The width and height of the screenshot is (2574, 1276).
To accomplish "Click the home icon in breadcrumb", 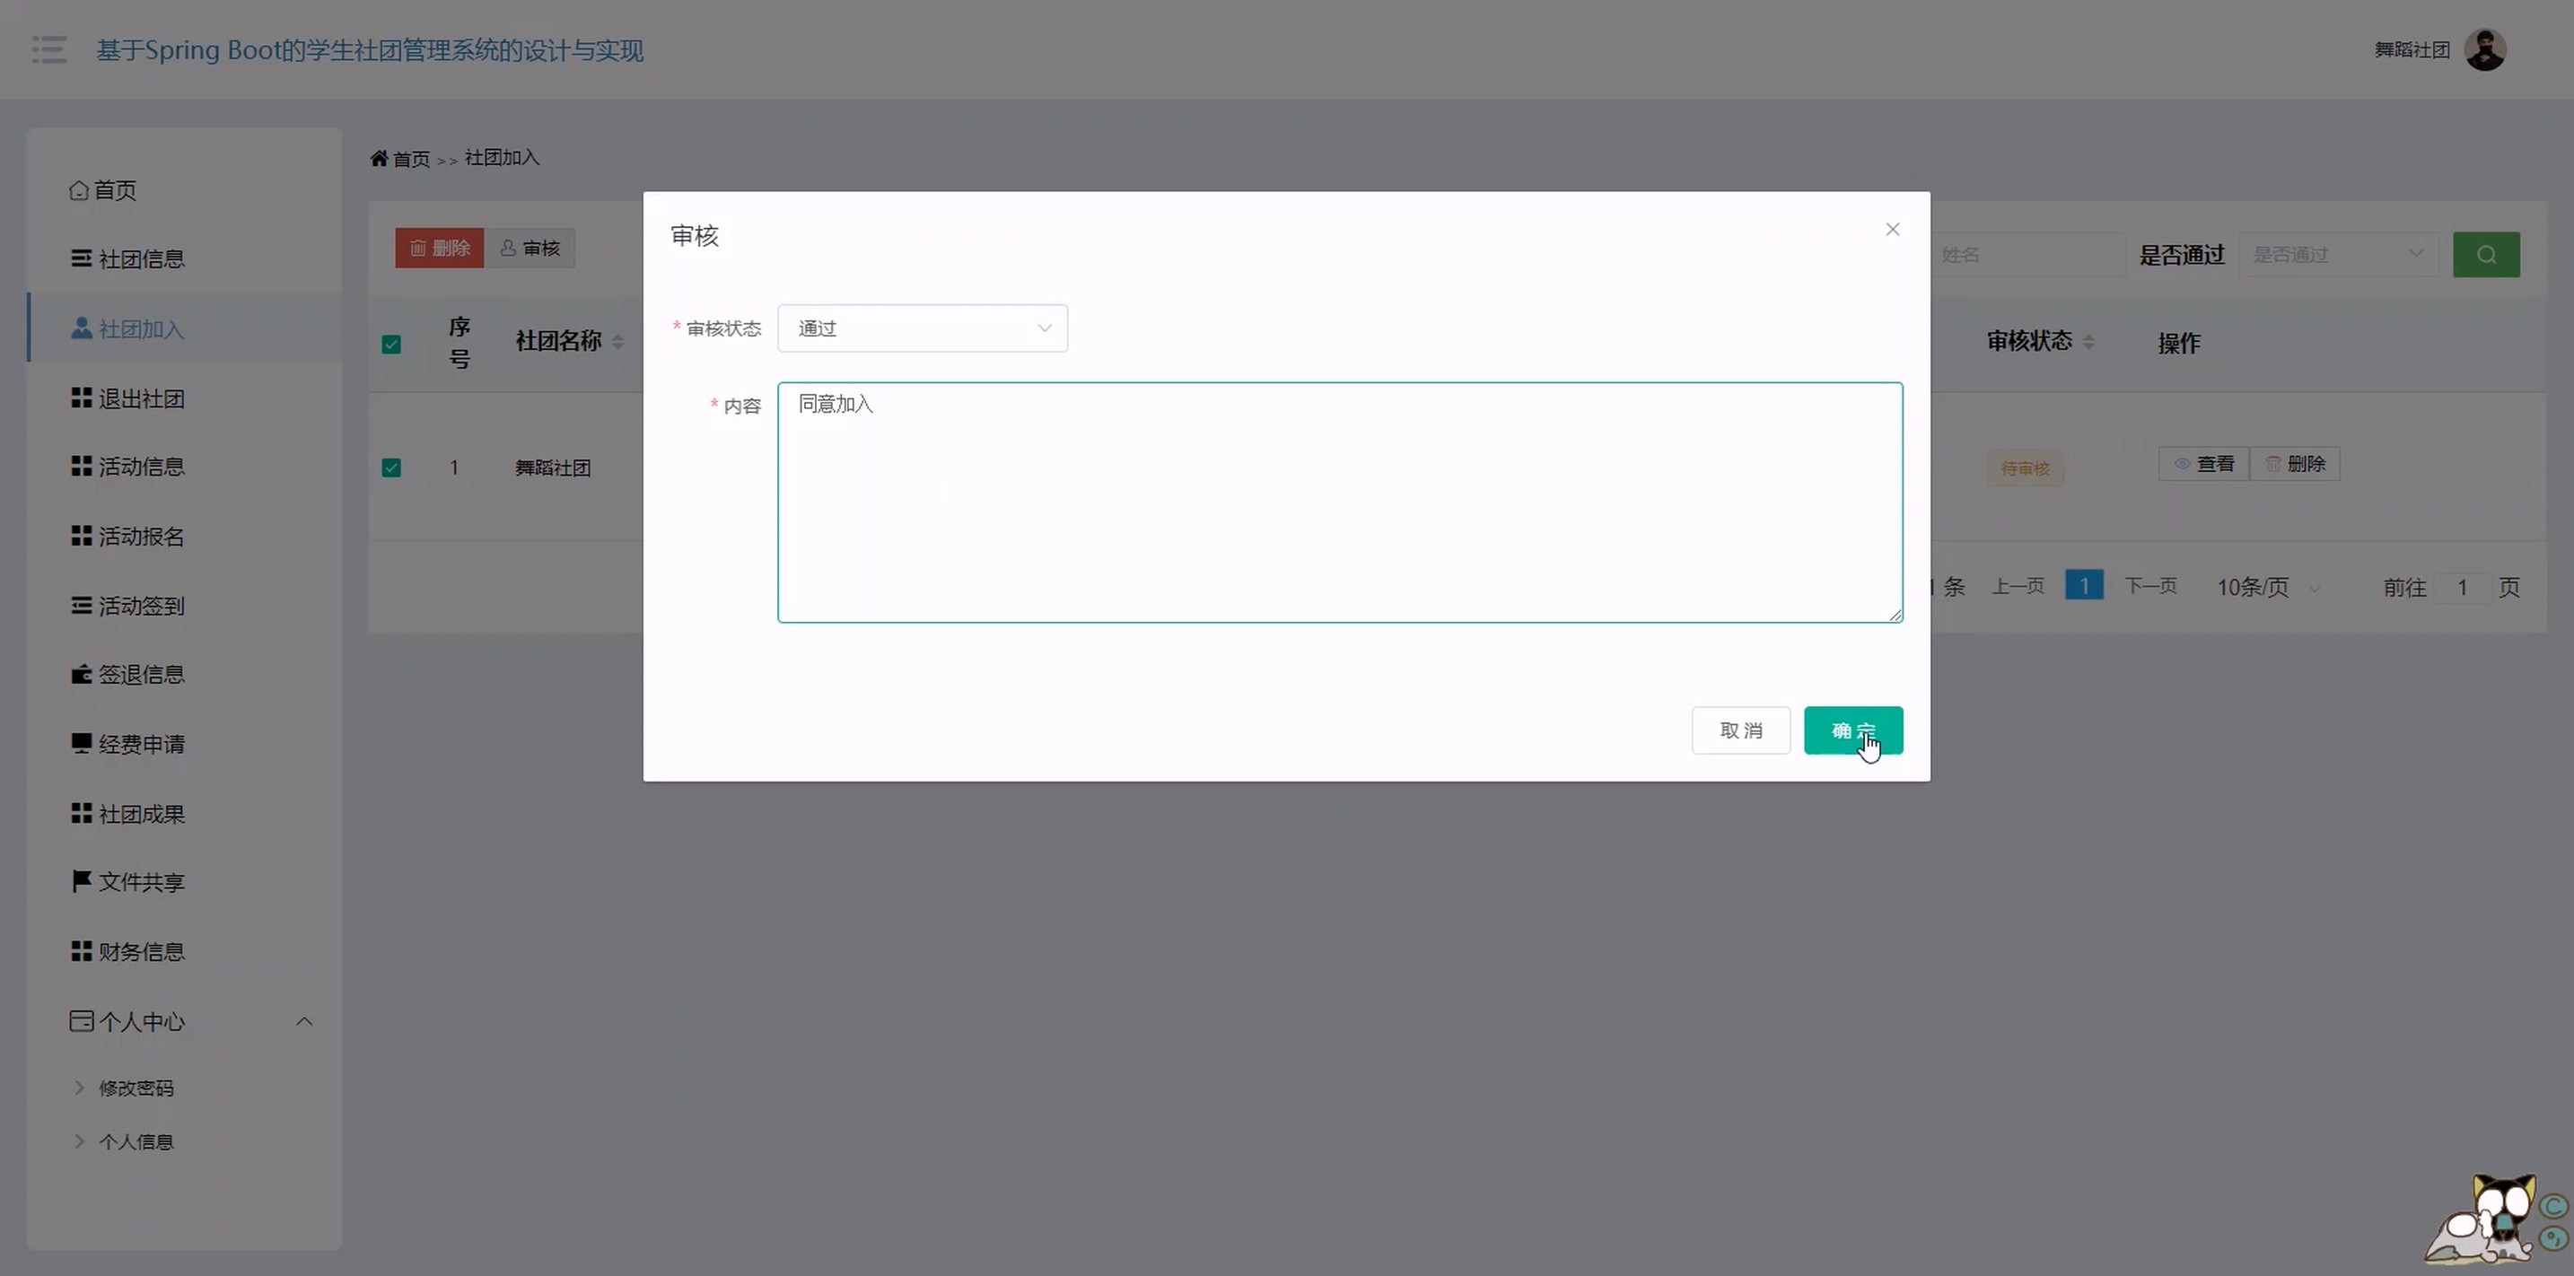I will 379,159.
